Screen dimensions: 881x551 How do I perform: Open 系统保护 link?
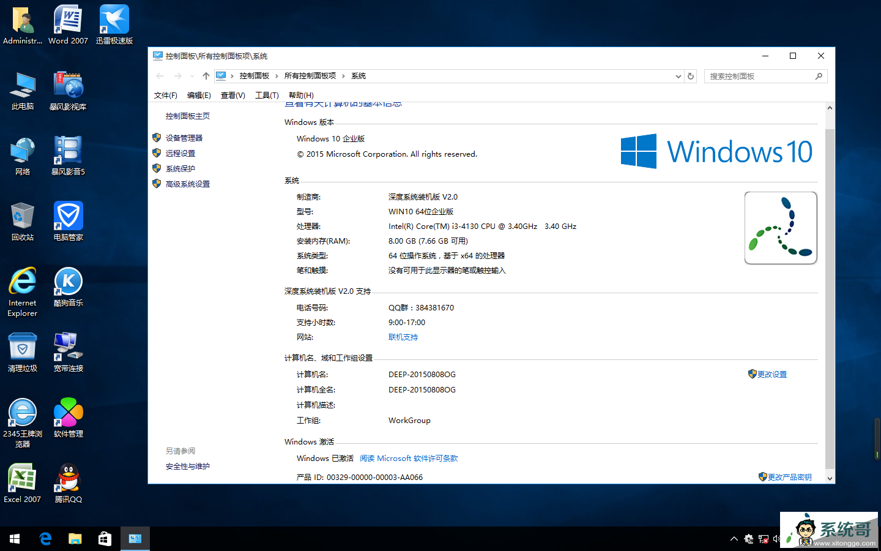pyautogui.click(x=180, y=169)
